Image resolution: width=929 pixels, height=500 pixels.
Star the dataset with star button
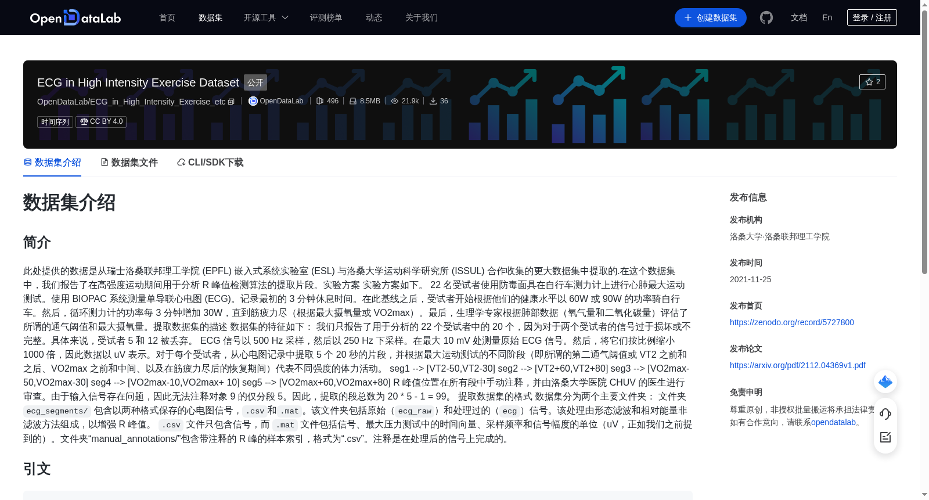tap(872, 82)
